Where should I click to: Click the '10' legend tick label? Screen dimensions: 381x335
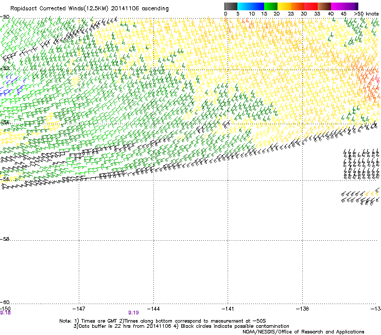pos(252,14)
